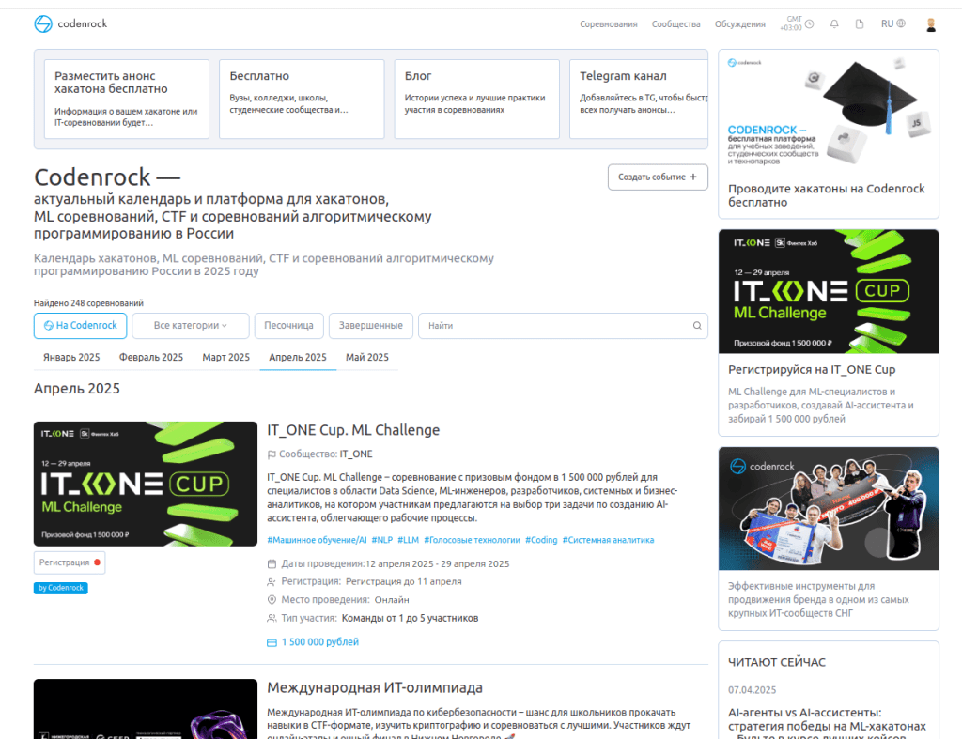Switch to the Январь 2025 tab
The height and width of the screenshot is (739, 962).
(x=71, y=358)
